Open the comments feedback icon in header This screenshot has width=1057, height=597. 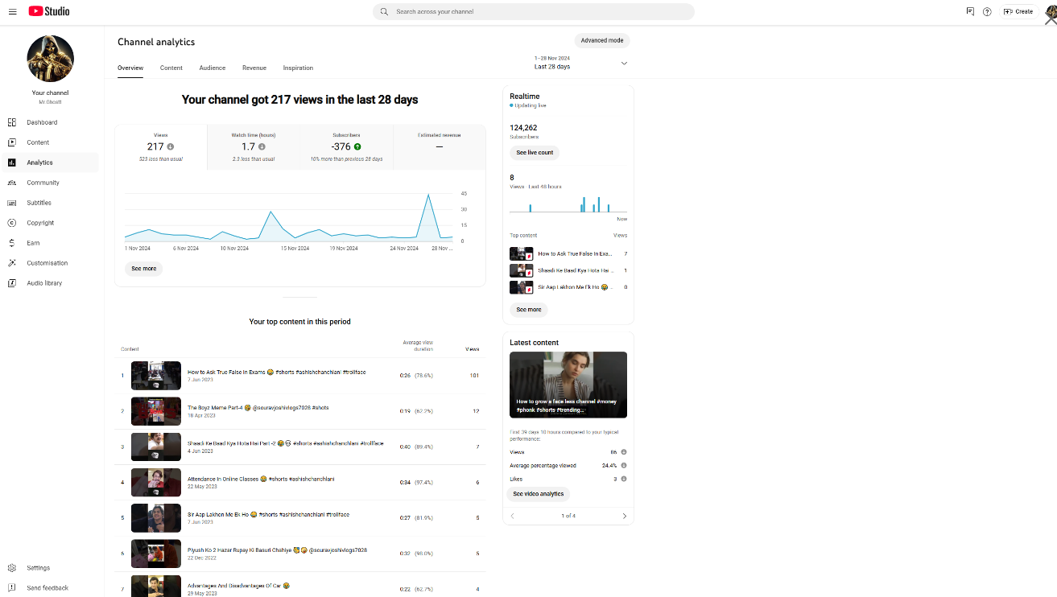pyautogui.click(x=970, y=11)
